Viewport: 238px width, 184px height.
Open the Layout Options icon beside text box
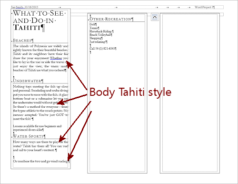(x=155, y=17)
